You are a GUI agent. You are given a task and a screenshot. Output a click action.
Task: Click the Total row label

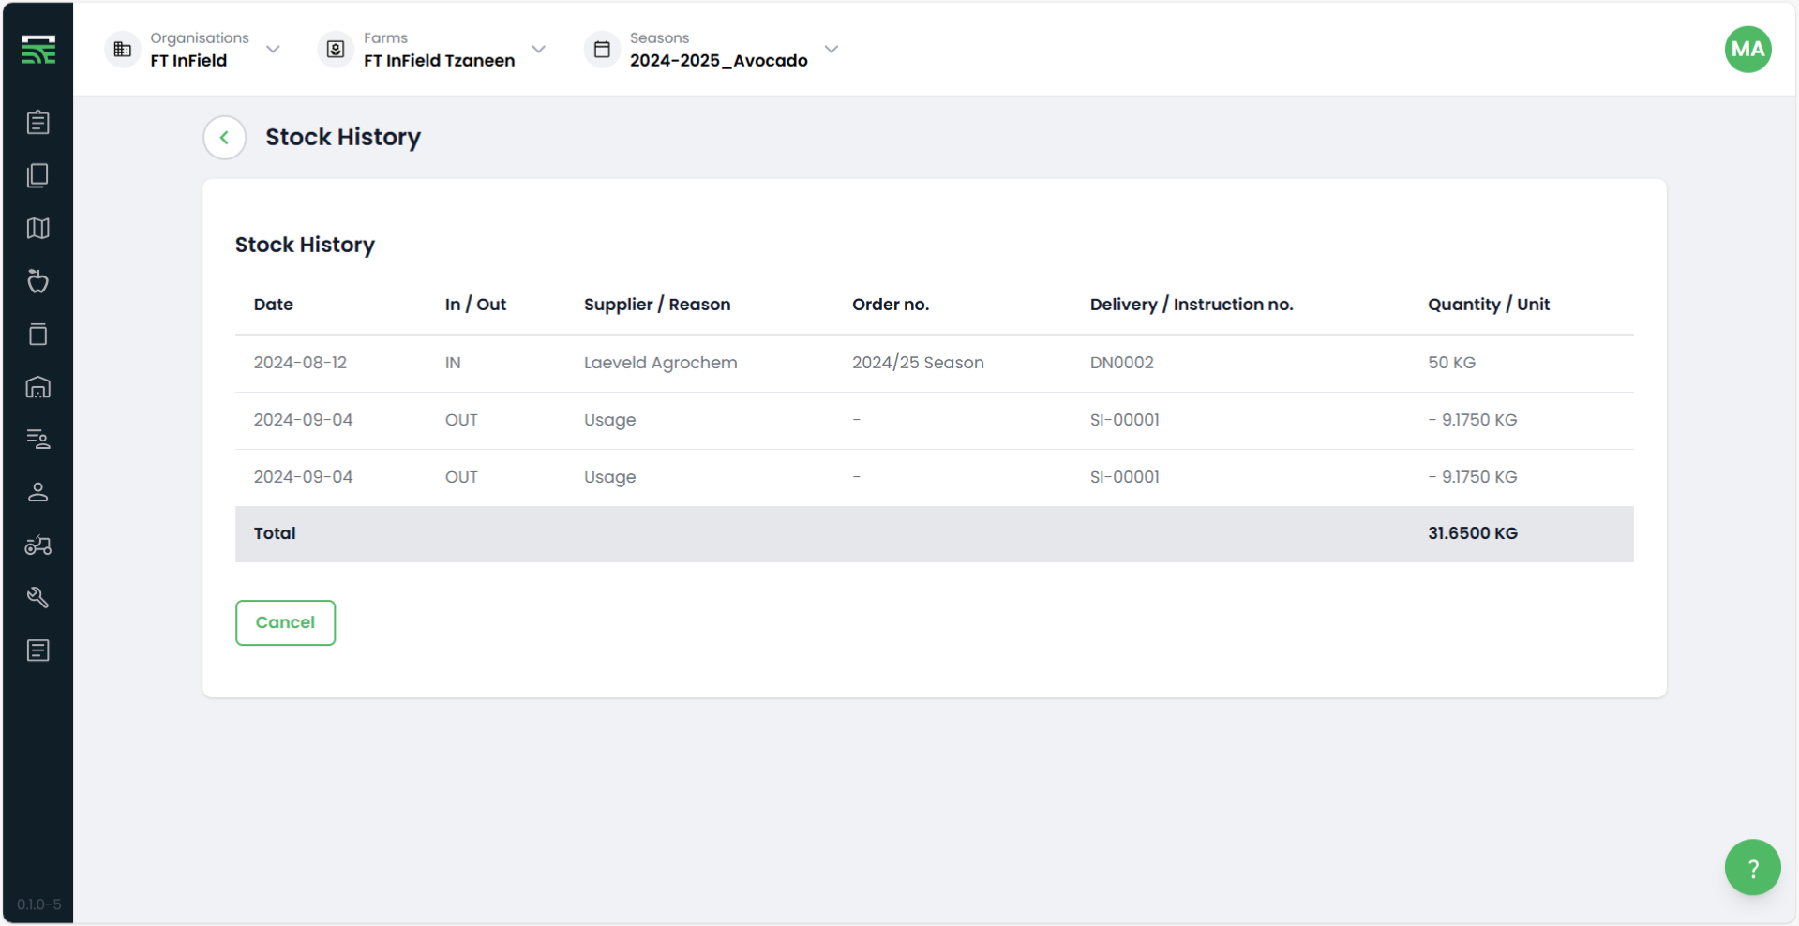click(x=275, y=533)
